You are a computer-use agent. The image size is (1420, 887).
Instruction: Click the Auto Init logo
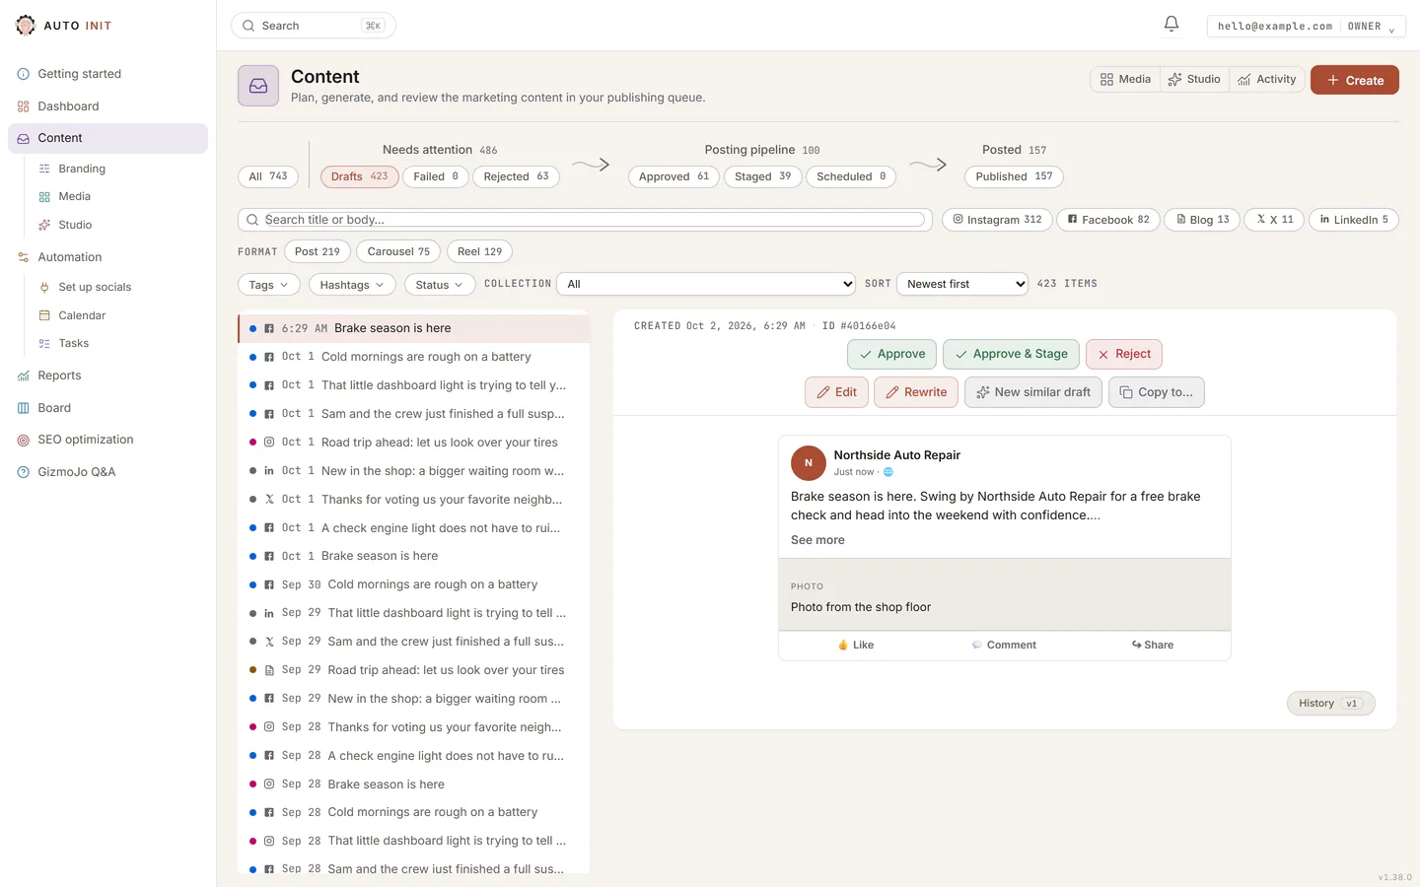(64, 26)
